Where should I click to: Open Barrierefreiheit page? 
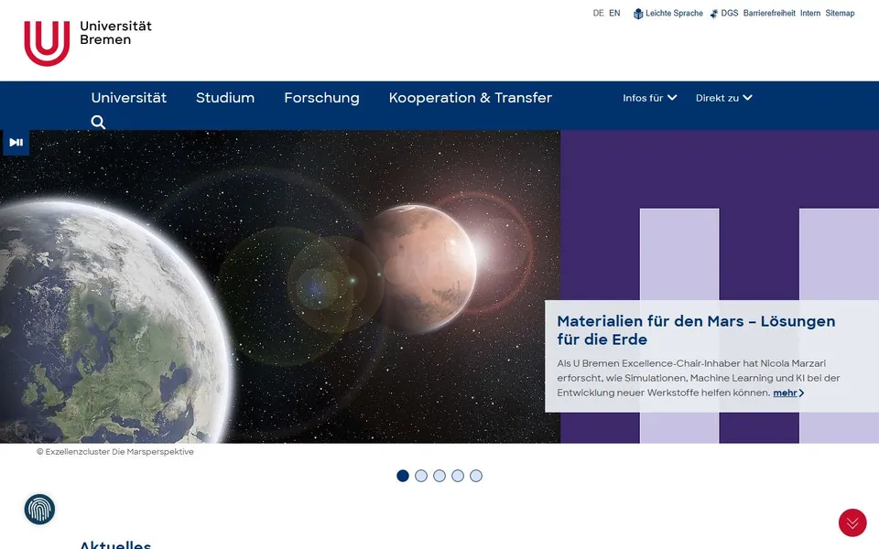[769, 13]
